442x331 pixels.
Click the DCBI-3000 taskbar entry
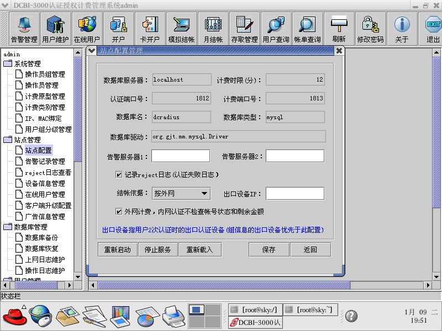point(255,322)
